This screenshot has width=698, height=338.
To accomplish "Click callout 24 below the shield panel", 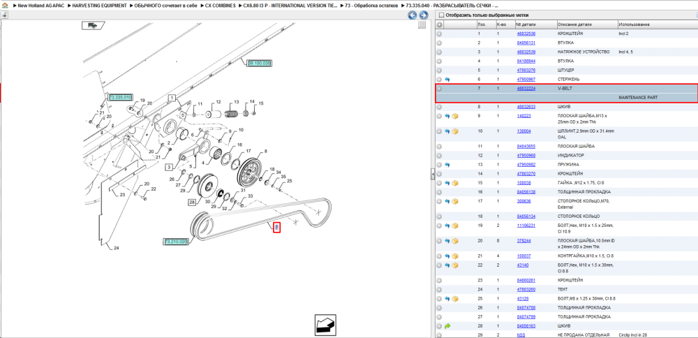I will (117, 249).
